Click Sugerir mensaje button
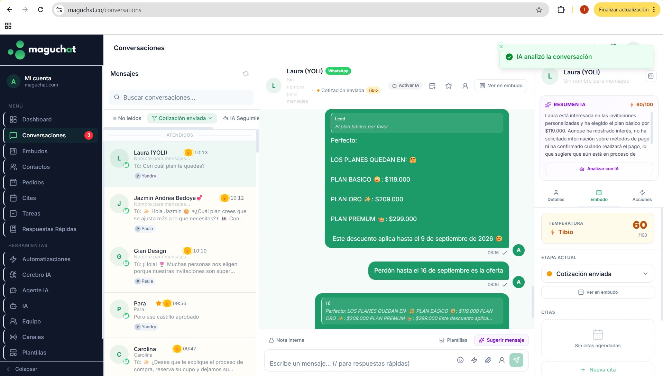This screenshot has height=376, width=663. (x=501, y=340)
